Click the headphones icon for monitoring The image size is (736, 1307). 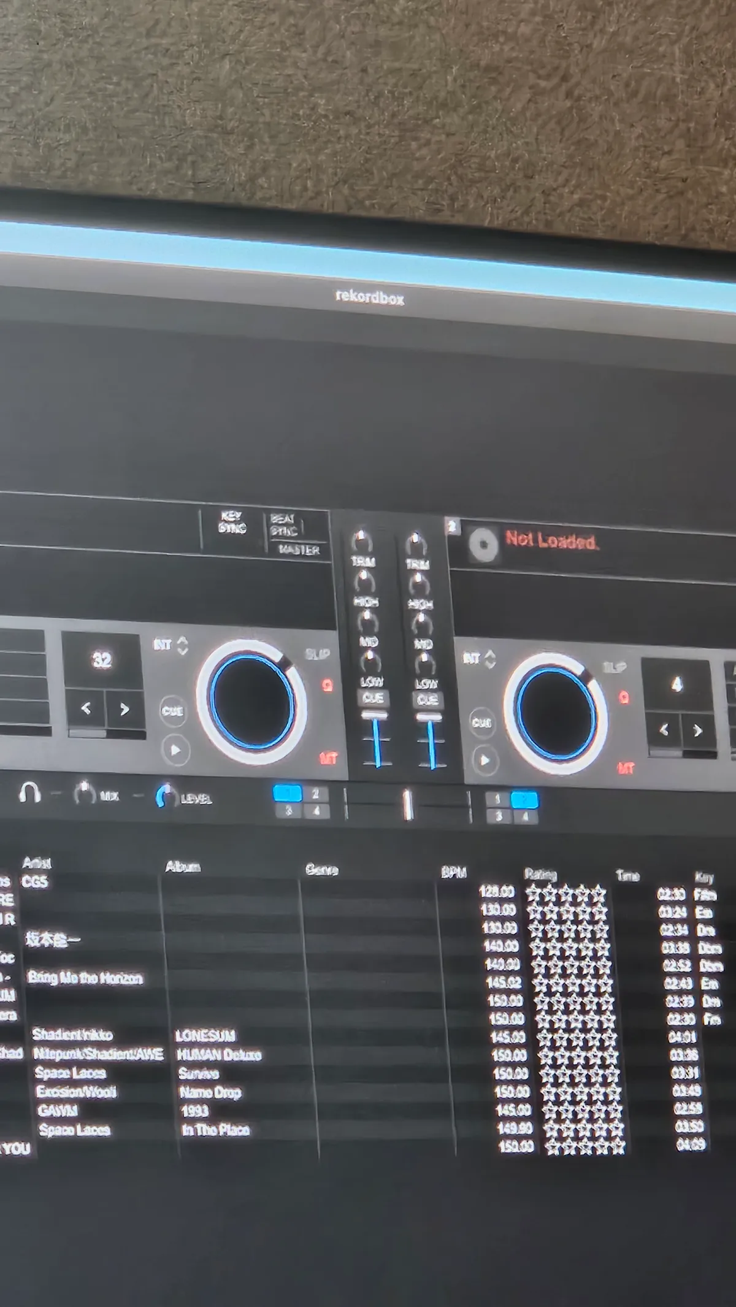click(x=29, y=793)
